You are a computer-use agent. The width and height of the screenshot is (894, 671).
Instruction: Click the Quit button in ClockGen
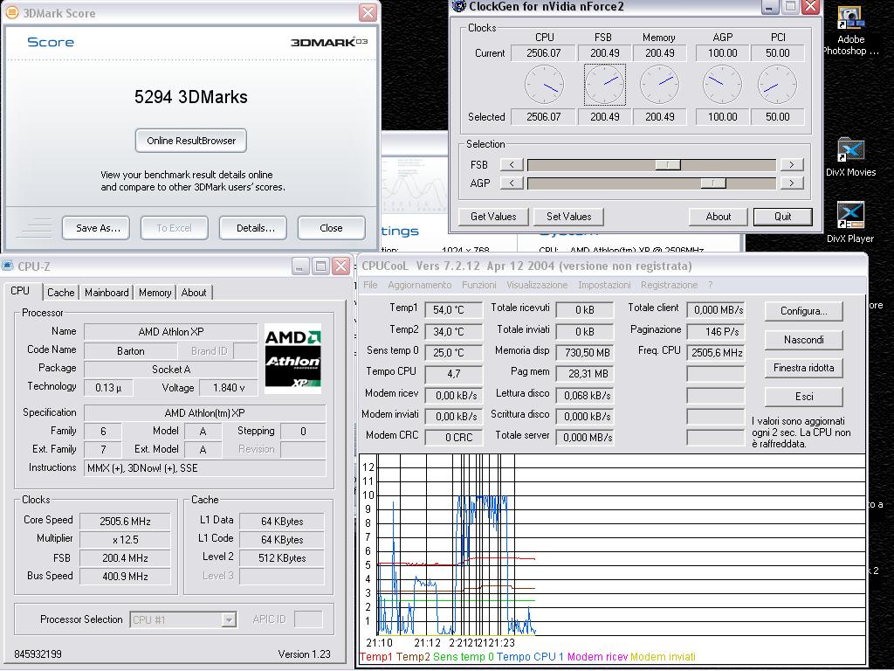(x=783, y=217)
